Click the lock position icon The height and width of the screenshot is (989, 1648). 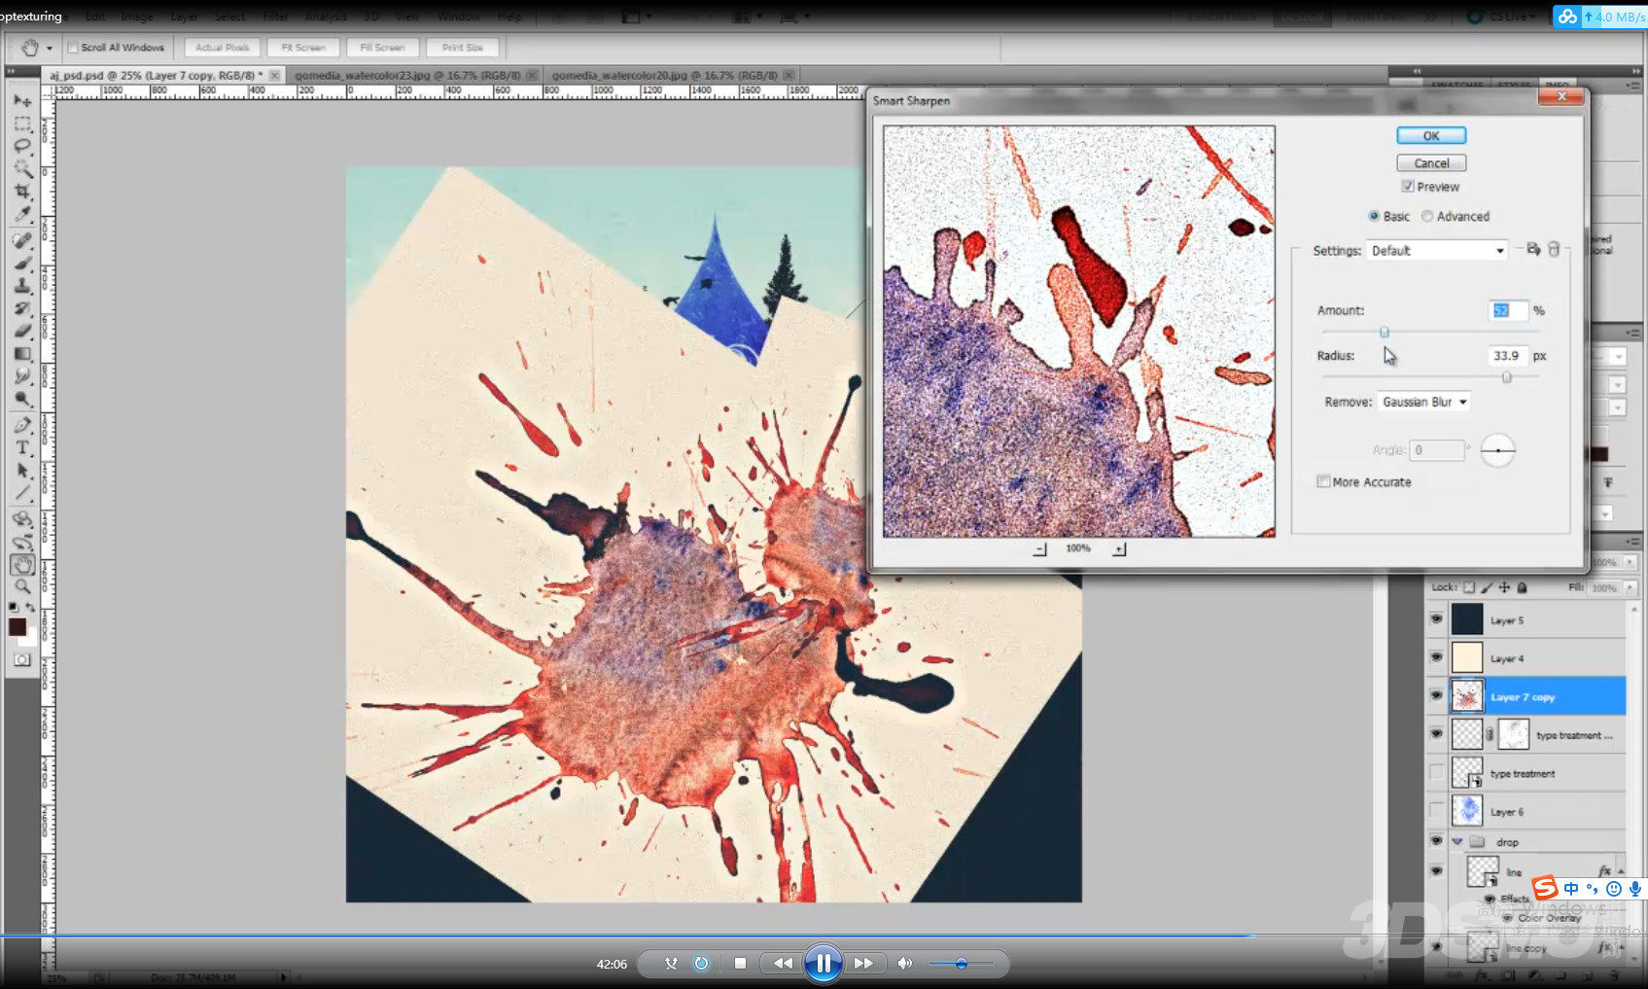pyautogui.click(x=1504, y=587)
